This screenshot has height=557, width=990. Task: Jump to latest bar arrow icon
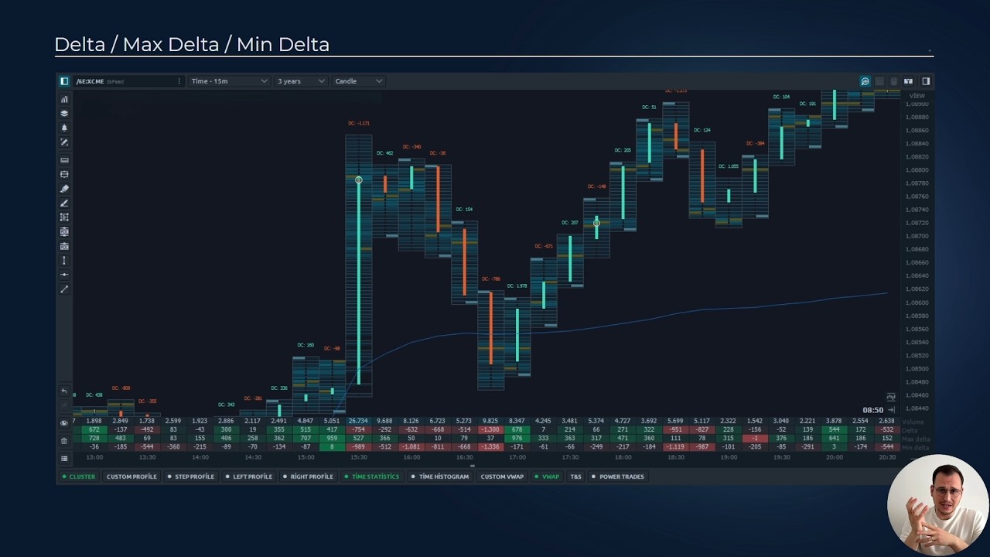point(891,410)
